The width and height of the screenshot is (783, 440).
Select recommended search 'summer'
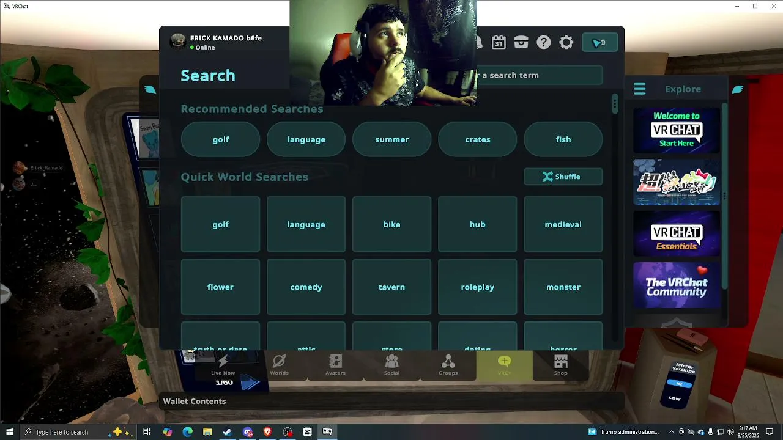pos(391,139)
